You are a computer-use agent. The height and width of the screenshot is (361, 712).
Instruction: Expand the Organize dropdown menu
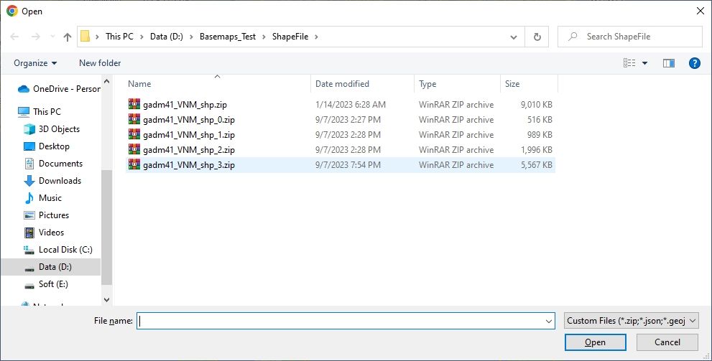35,63
